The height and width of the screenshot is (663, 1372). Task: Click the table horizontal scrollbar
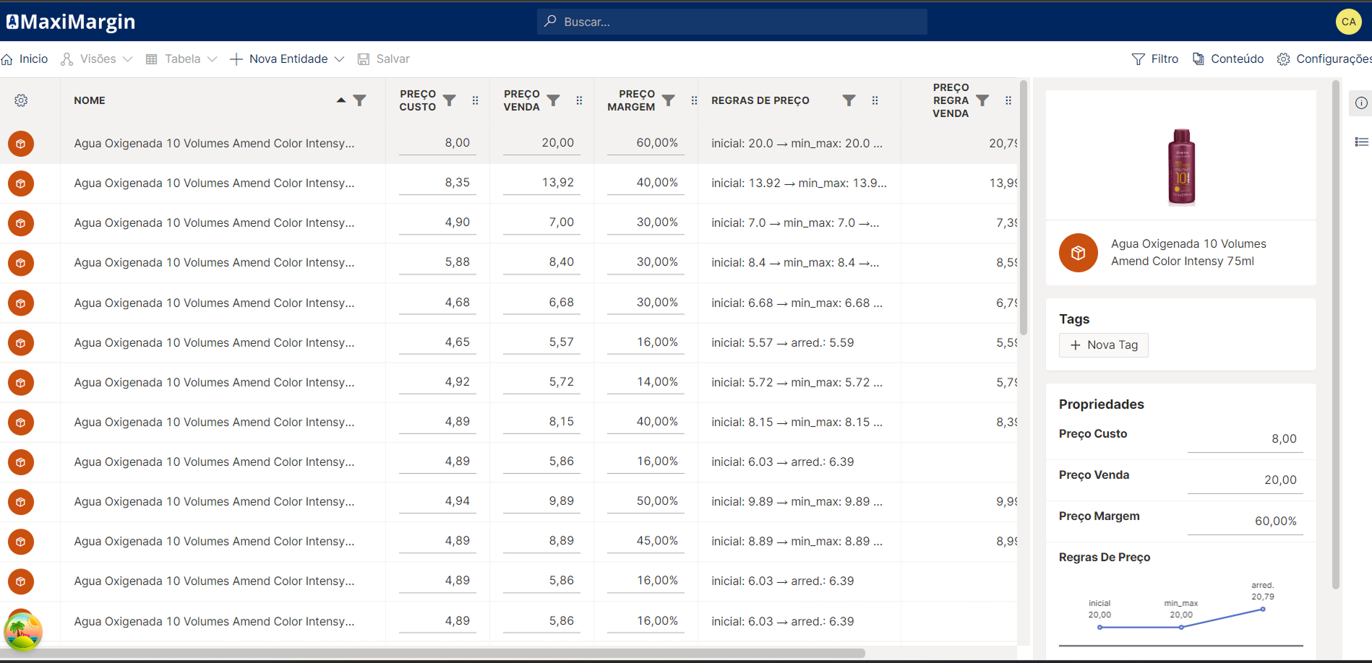432,653
